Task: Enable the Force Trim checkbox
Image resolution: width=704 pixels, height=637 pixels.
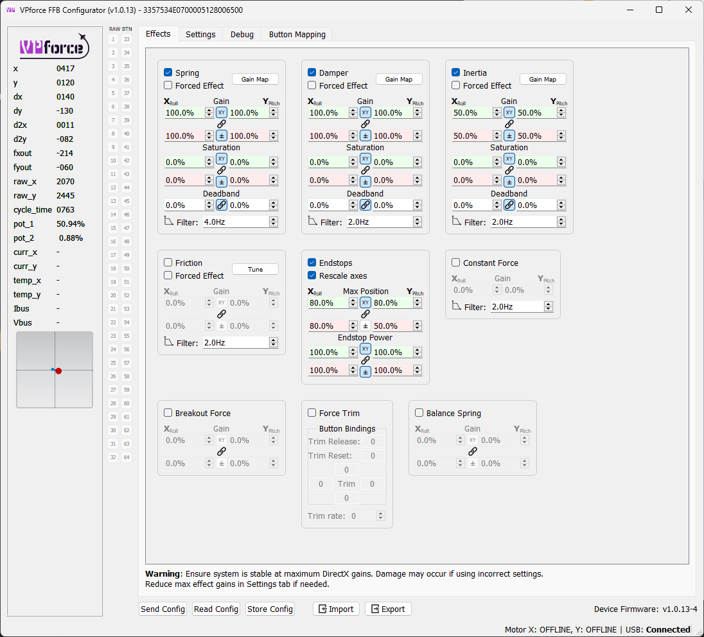Action: pyautogui.click(x=312, y=412)
